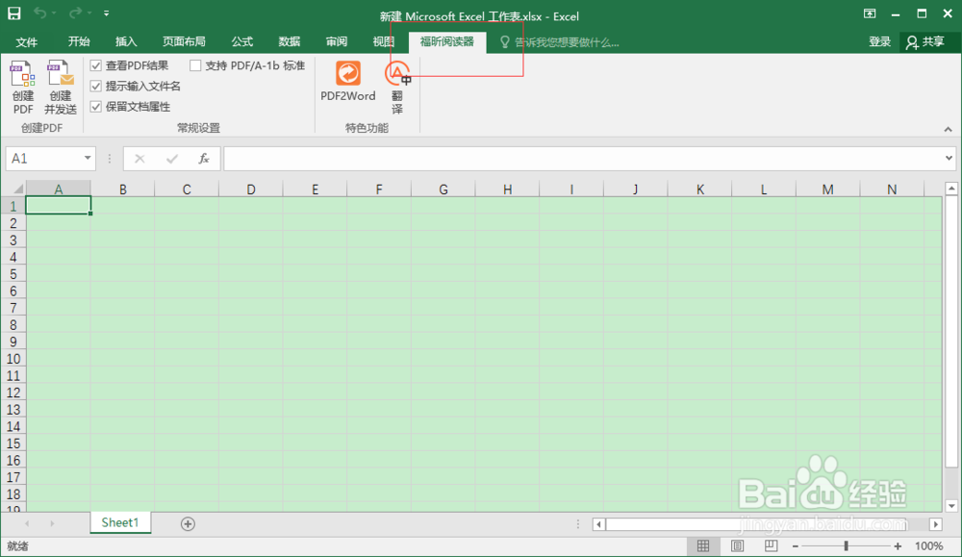
Task: Click the confirm checkmark formula bar icon
Action: coord(172,159)
